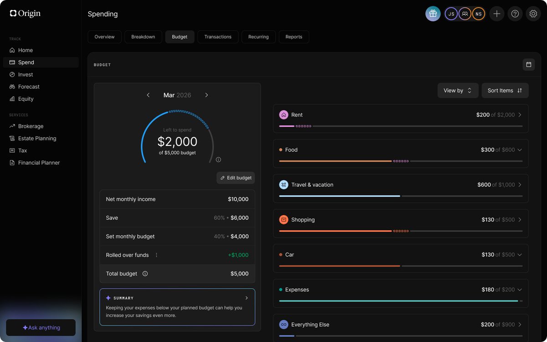Go to previous month arrow
This screenshot has width=547, height=342.
click(x=148, y=95)
